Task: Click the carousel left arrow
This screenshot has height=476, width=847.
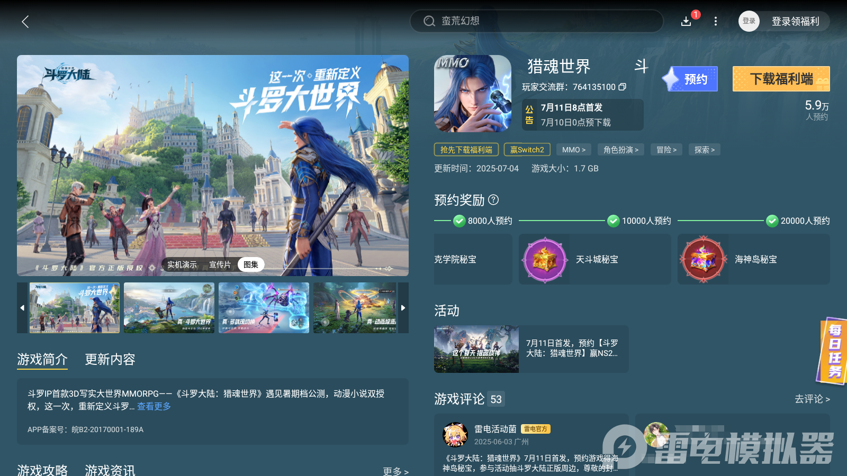Action: (x=22, y=308)
